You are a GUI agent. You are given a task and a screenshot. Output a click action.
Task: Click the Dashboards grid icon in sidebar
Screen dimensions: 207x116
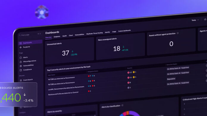[21, 43]
